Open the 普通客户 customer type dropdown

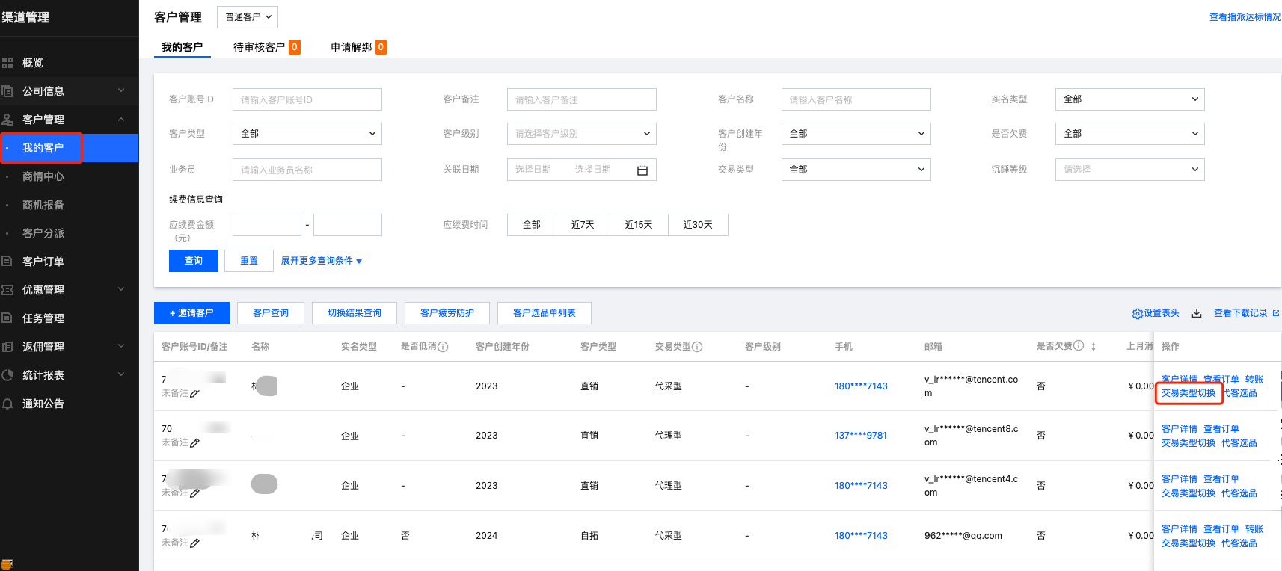(x=248, y=17)
